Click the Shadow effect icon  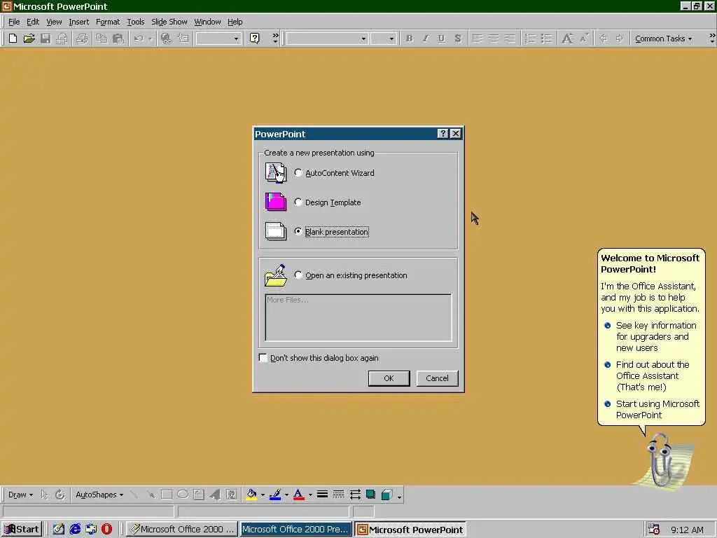point(371,495)
